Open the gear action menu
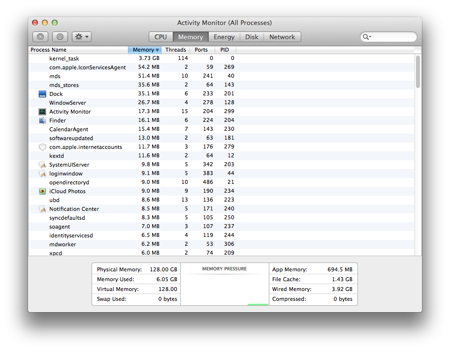450x351 pixels. 82,37
